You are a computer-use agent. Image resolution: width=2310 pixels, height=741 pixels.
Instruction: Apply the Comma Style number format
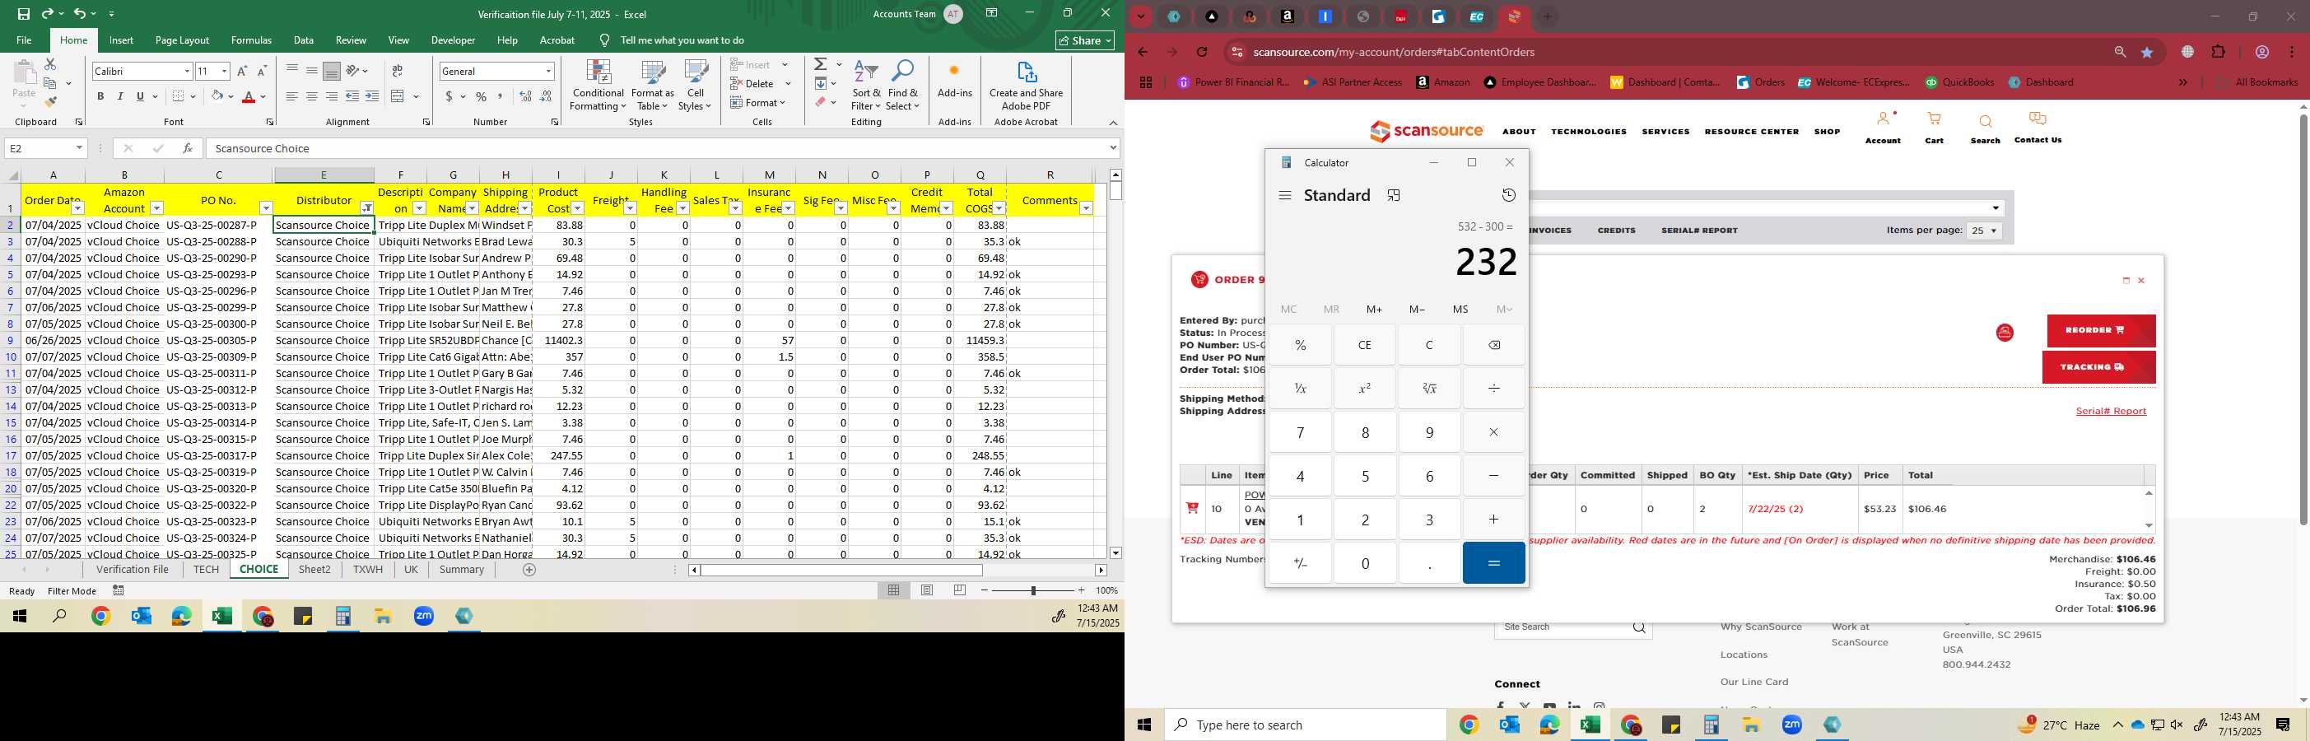pos(501,96)
